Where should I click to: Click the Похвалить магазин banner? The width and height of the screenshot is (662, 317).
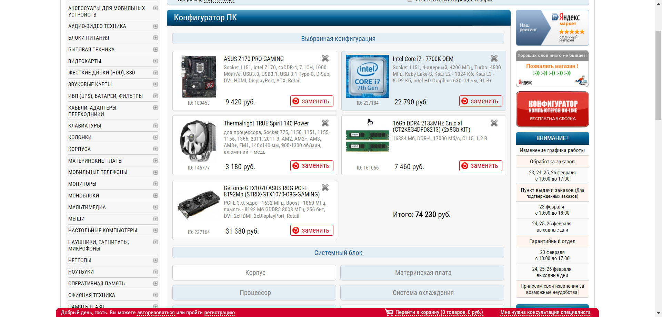[x=552, y=69]
